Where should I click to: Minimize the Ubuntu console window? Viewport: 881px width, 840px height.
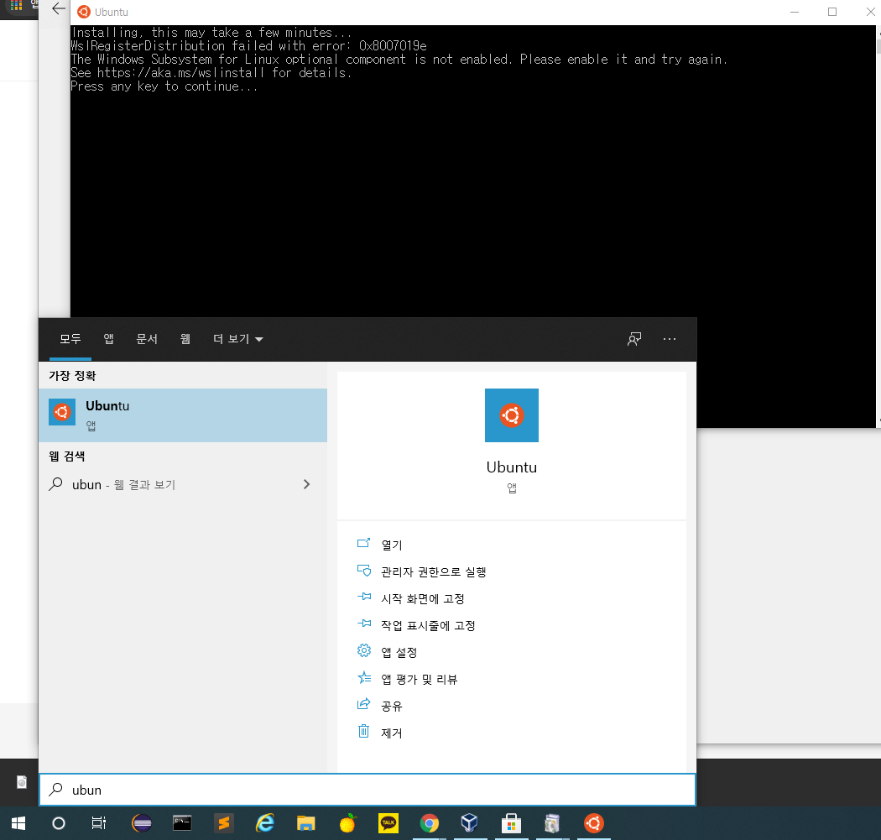tap(795, 12)
